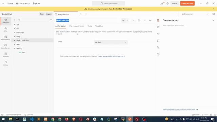The width and height of the screenshot is (217, 122).
Task: Open the Changelog icon in right sidebar
Action: [158, 34]
